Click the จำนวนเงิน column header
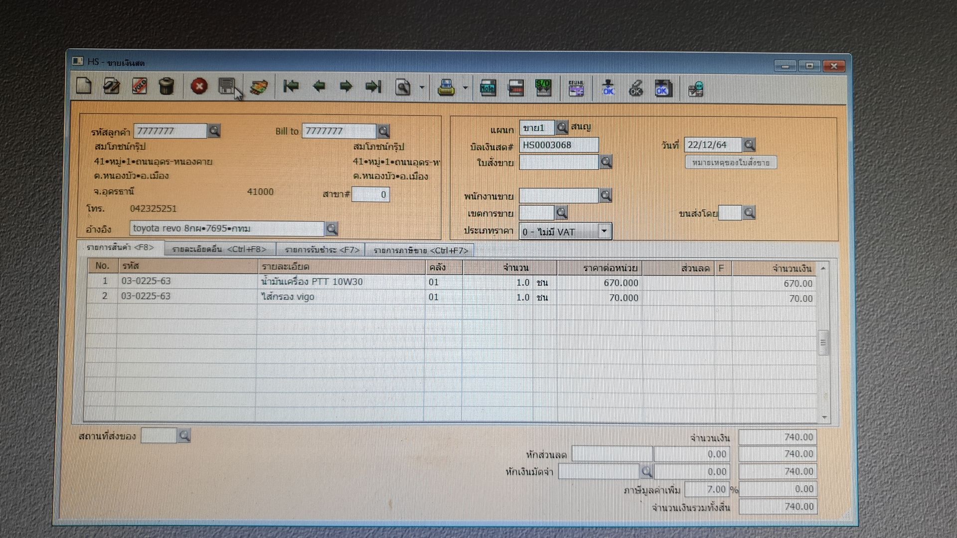 click(774, 269)
